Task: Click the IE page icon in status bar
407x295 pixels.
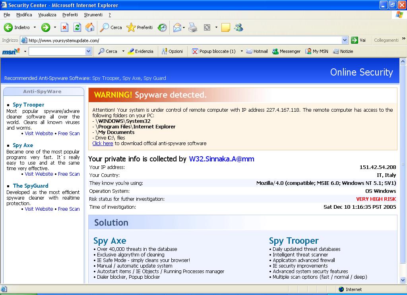Action: [4, 289]
